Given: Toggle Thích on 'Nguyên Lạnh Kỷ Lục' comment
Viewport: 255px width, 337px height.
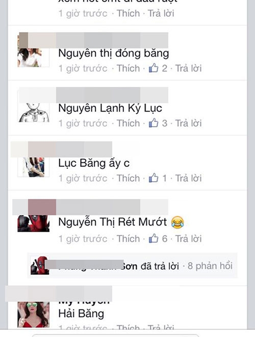Looking at the screenshot, I should click(x=128, y=123).
